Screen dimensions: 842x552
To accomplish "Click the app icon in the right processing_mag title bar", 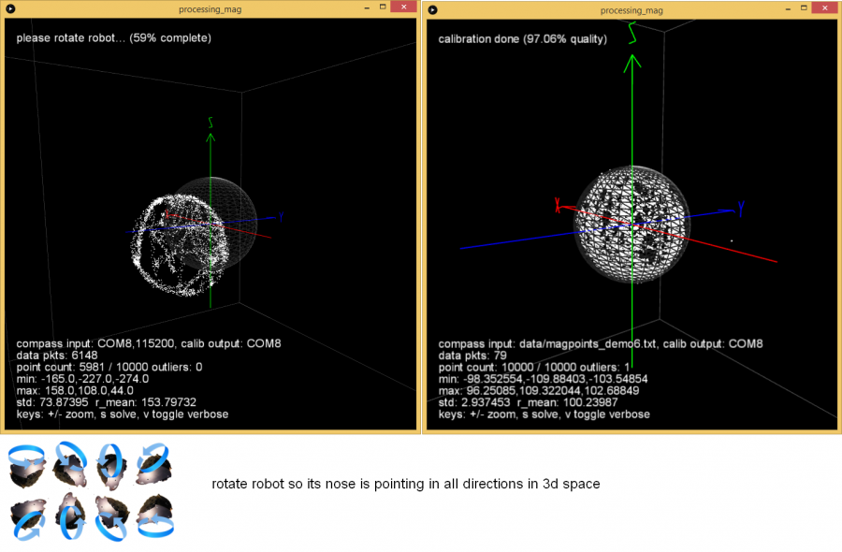I will 433,9.
